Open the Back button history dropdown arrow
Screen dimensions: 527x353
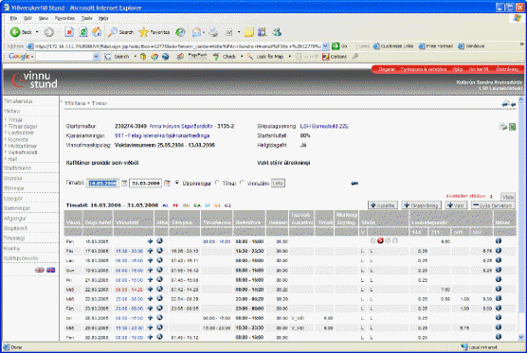tap(37, 32)
